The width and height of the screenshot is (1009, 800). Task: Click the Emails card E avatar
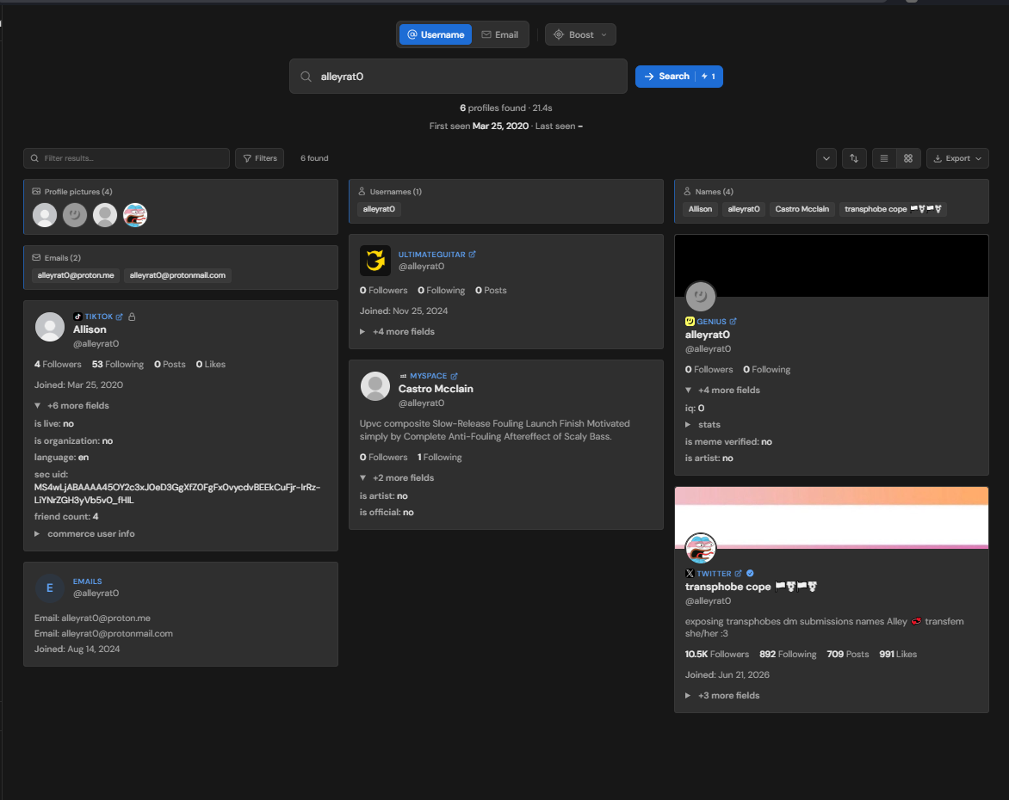(x=50, y=588)
